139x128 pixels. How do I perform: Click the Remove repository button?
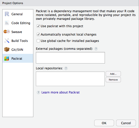113,79
